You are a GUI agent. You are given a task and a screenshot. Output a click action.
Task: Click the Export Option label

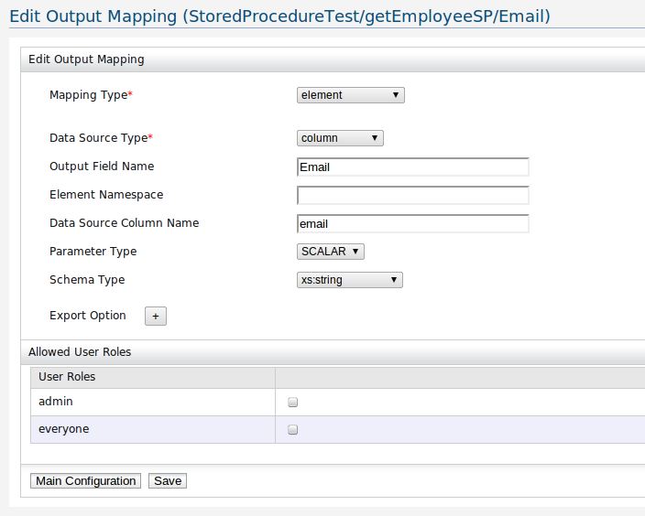click(88, 316)
